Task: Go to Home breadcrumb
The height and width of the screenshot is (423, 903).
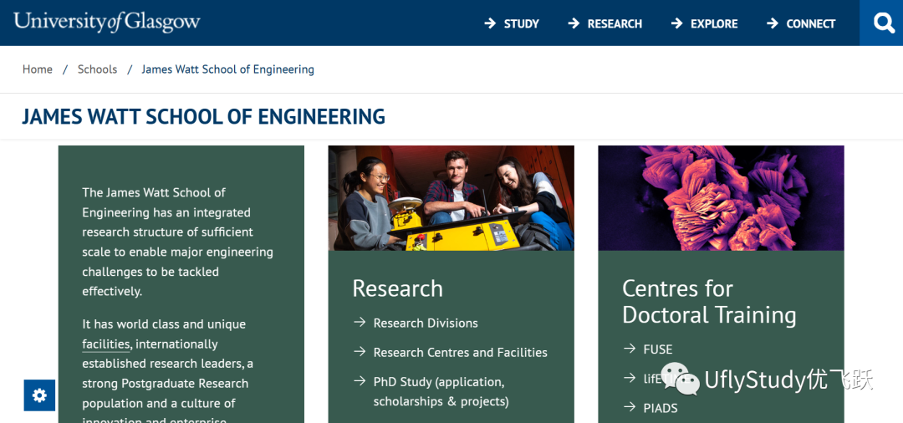Action: point(38,69)
